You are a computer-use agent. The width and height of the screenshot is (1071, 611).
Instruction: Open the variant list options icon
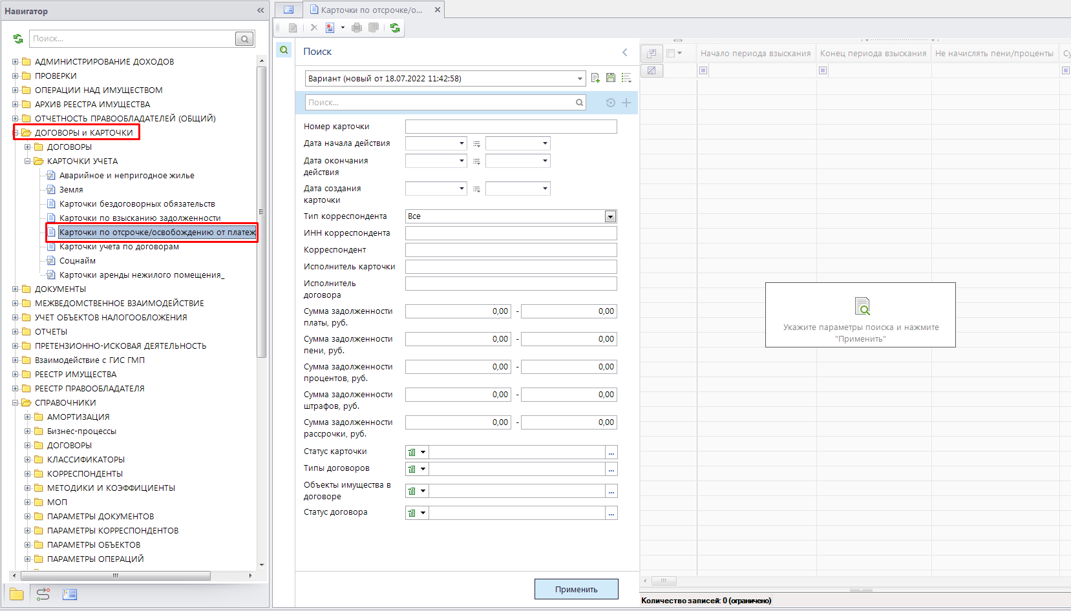626,78
